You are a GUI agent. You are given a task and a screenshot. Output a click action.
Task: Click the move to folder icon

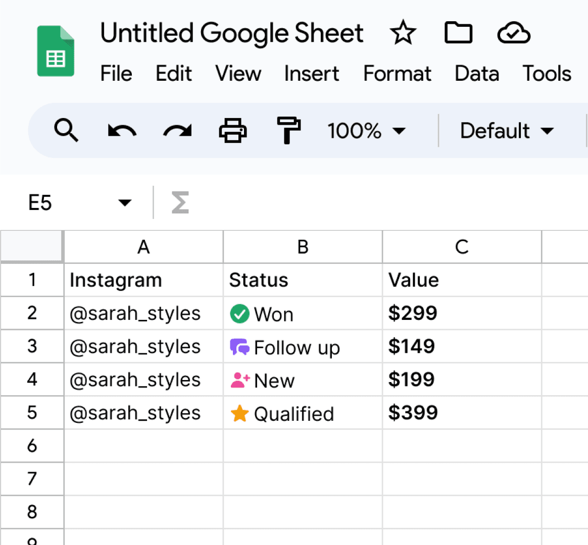coord(458,33)
